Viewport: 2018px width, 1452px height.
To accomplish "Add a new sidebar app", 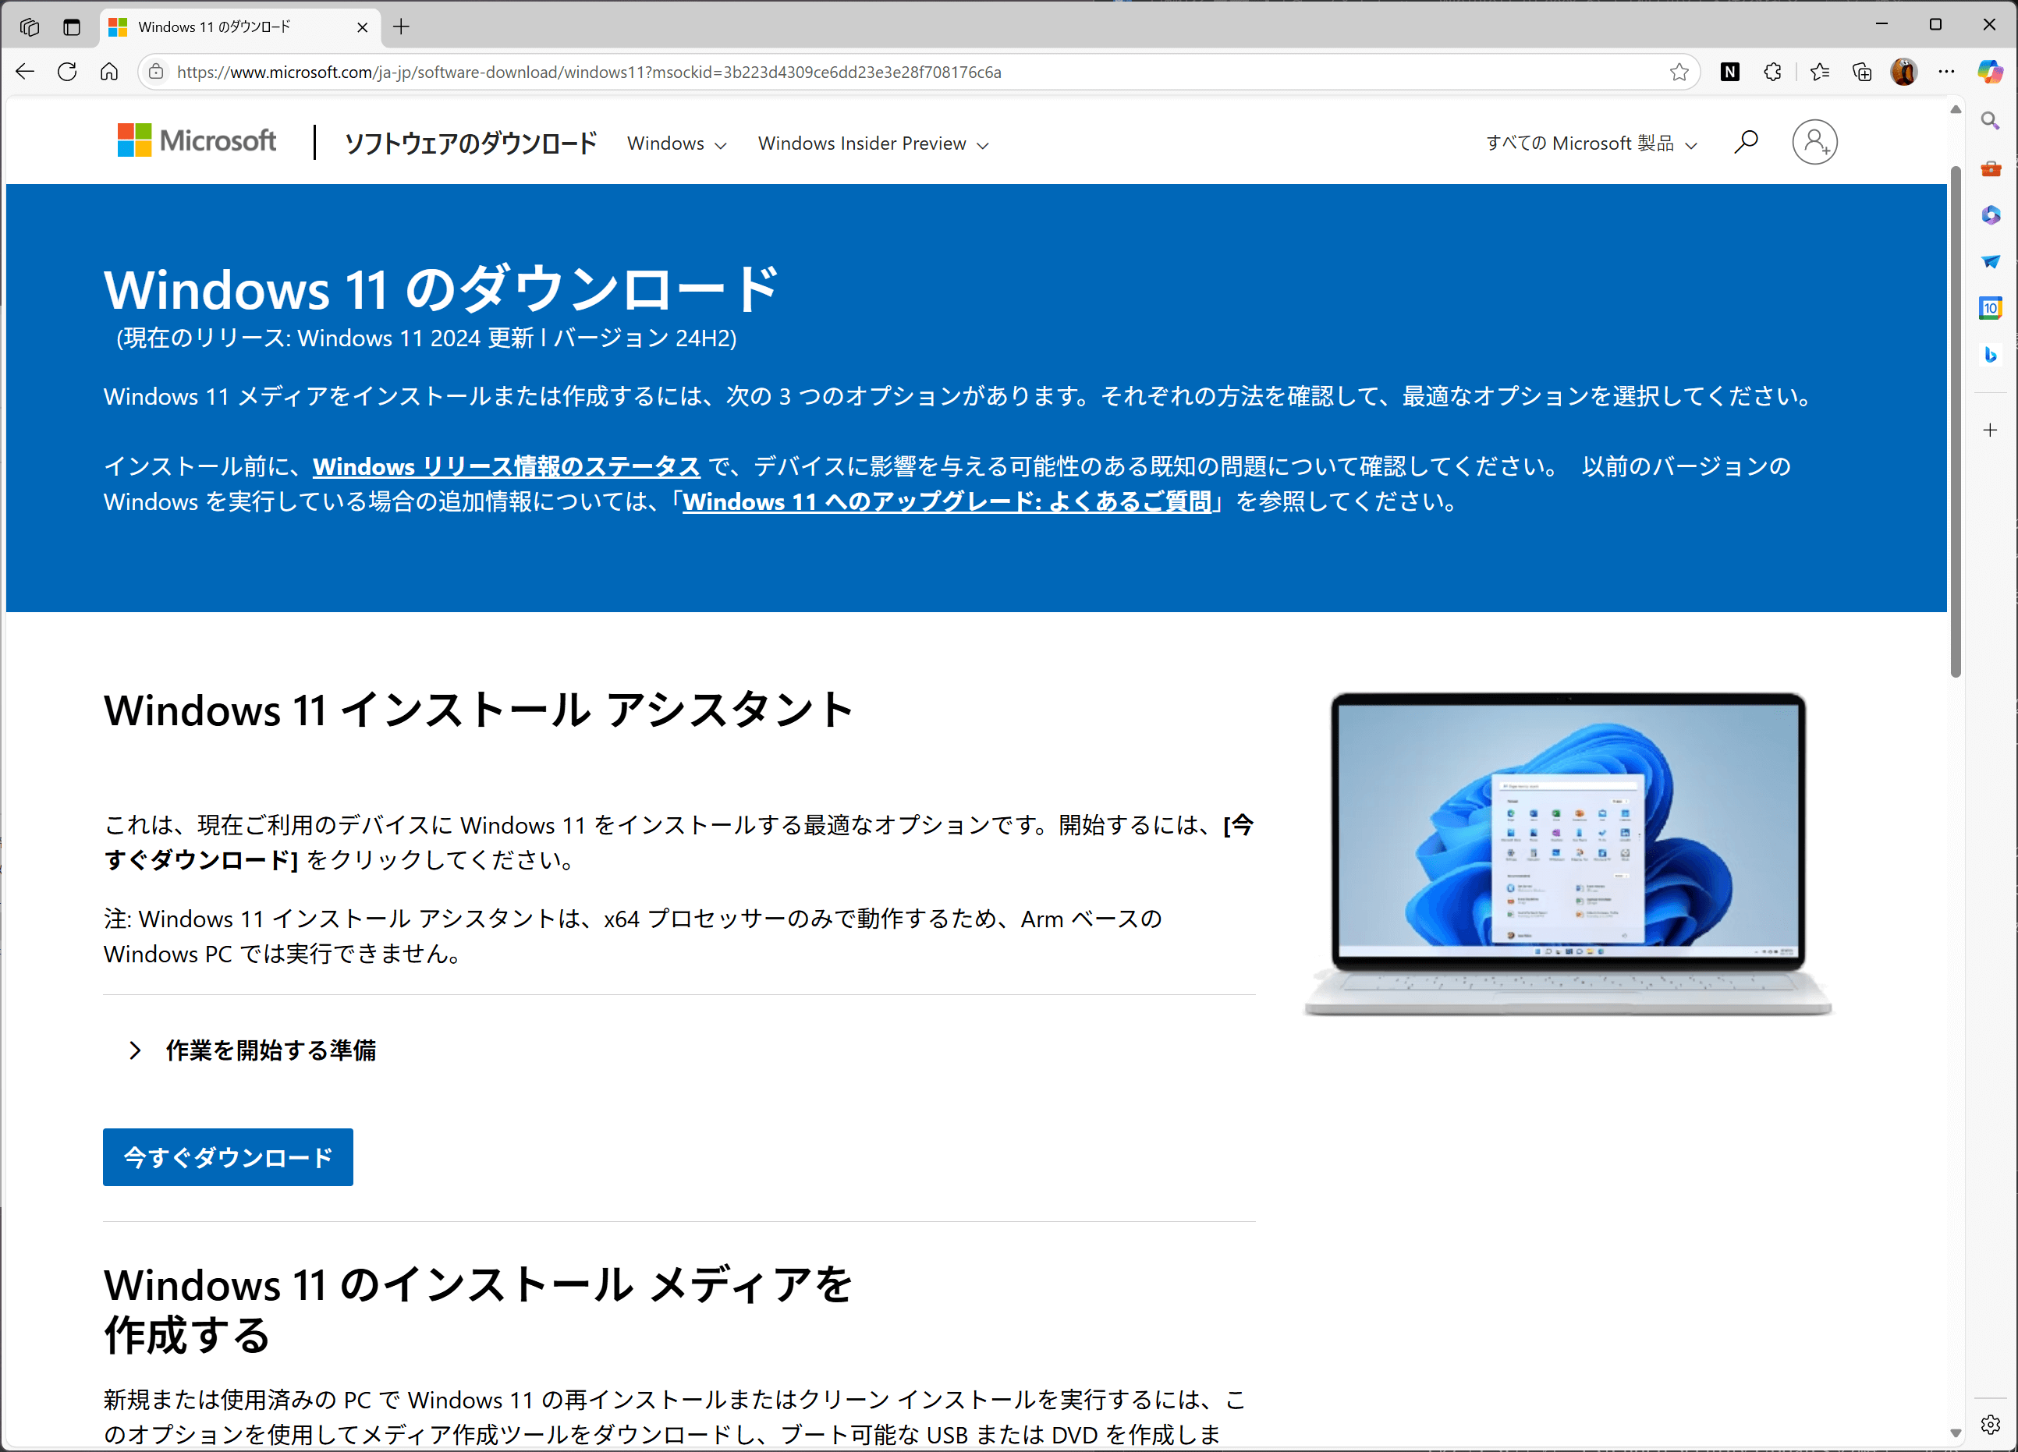I will pyautogui.click(x=1991, y=430).
